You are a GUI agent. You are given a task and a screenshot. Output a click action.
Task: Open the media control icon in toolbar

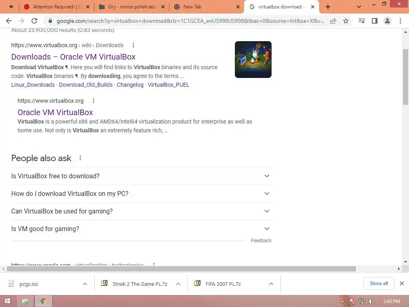pyautogui.click(x=361, y=21)
